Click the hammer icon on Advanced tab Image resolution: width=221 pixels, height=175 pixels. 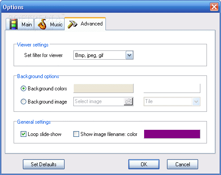[x=72, y=24]
